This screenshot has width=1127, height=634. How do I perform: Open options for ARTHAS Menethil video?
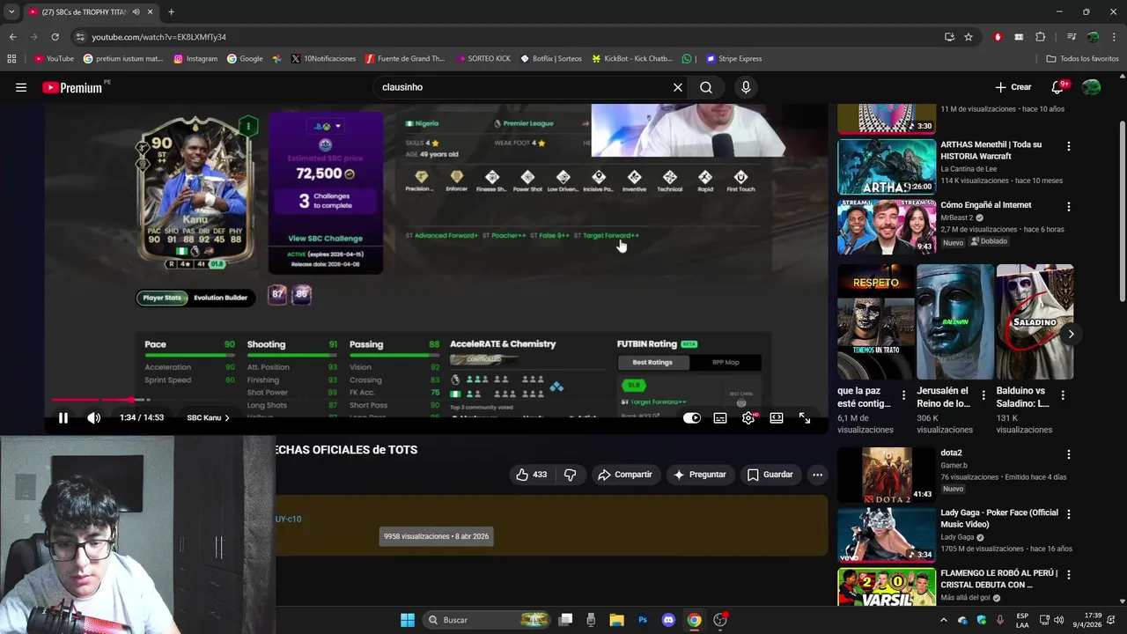pyautogui.click(x=1069, y=146)
